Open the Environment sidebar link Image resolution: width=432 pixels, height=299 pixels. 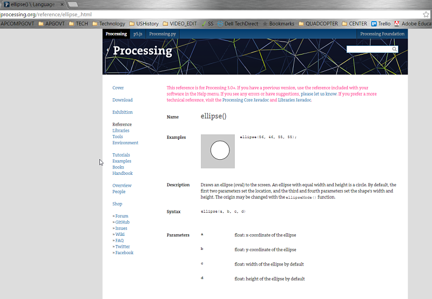[x=125, y=142]
